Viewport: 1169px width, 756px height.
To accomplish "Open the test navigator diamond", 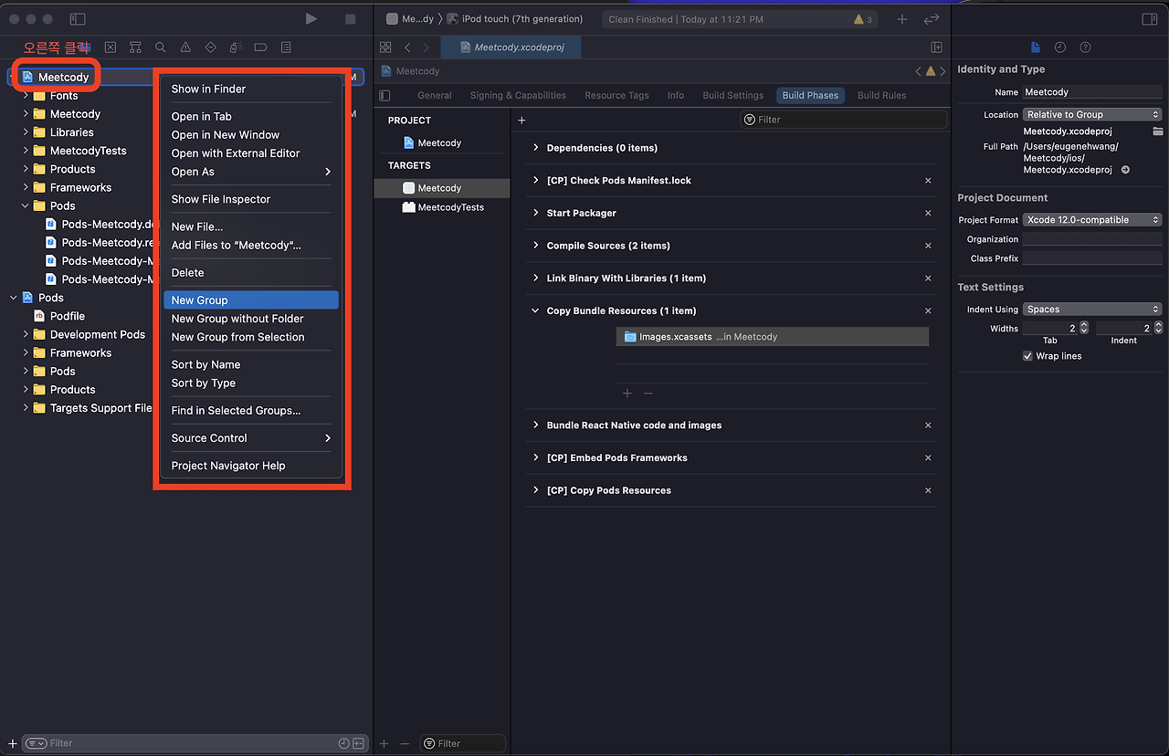I will (210, 47).
